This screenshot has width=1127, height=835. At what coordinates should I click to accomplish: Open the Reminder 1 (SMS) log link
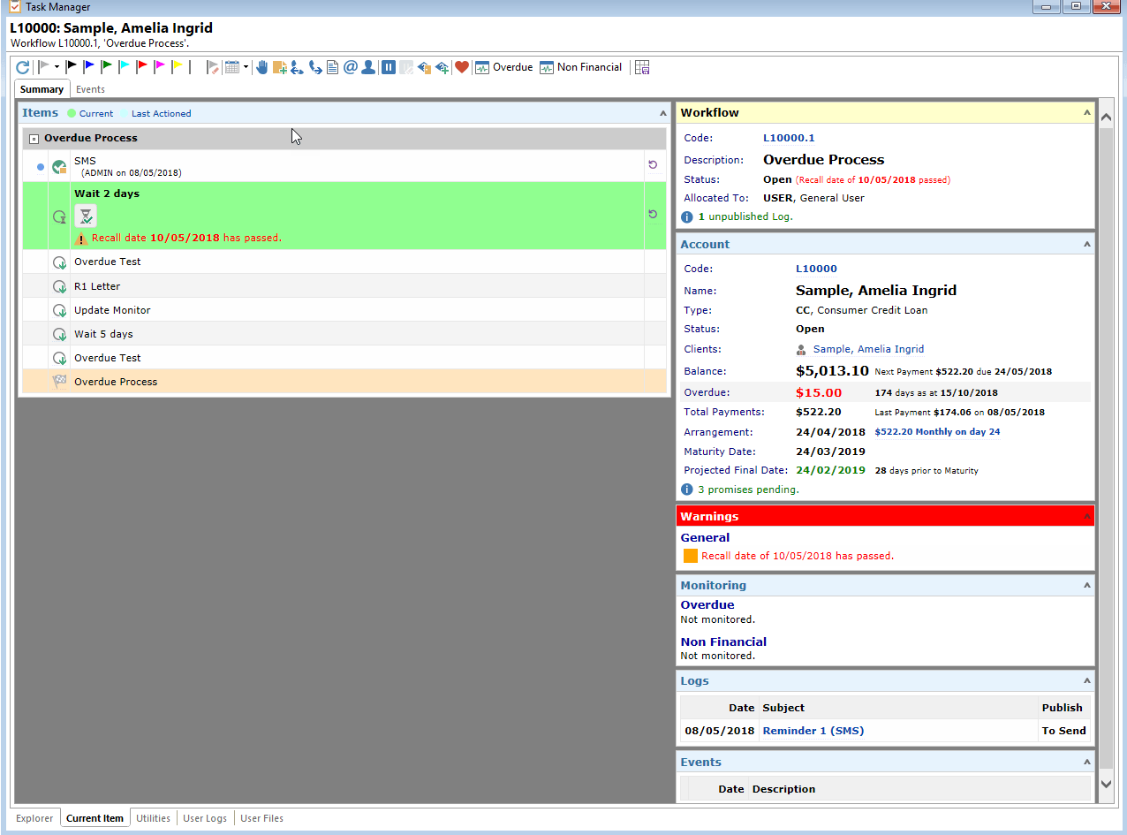point(813,731)
